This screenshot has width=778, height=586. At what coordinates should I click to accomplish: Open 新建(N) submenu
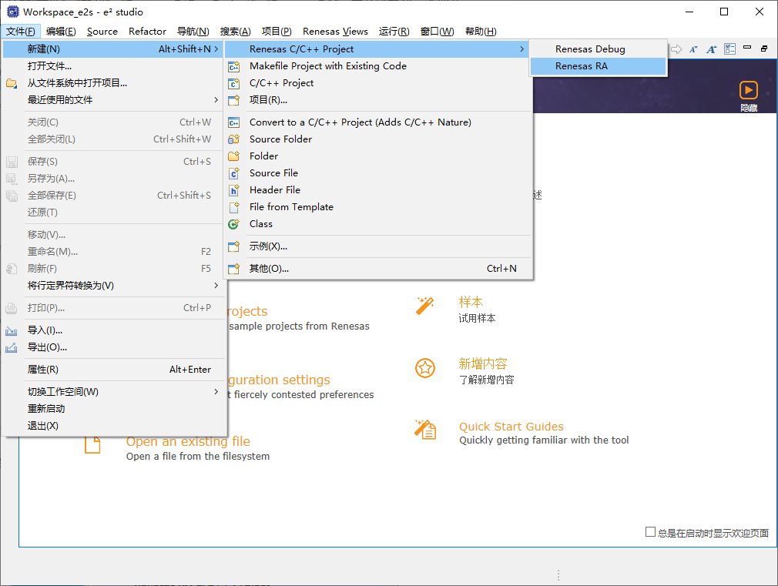tap(113, 49)
